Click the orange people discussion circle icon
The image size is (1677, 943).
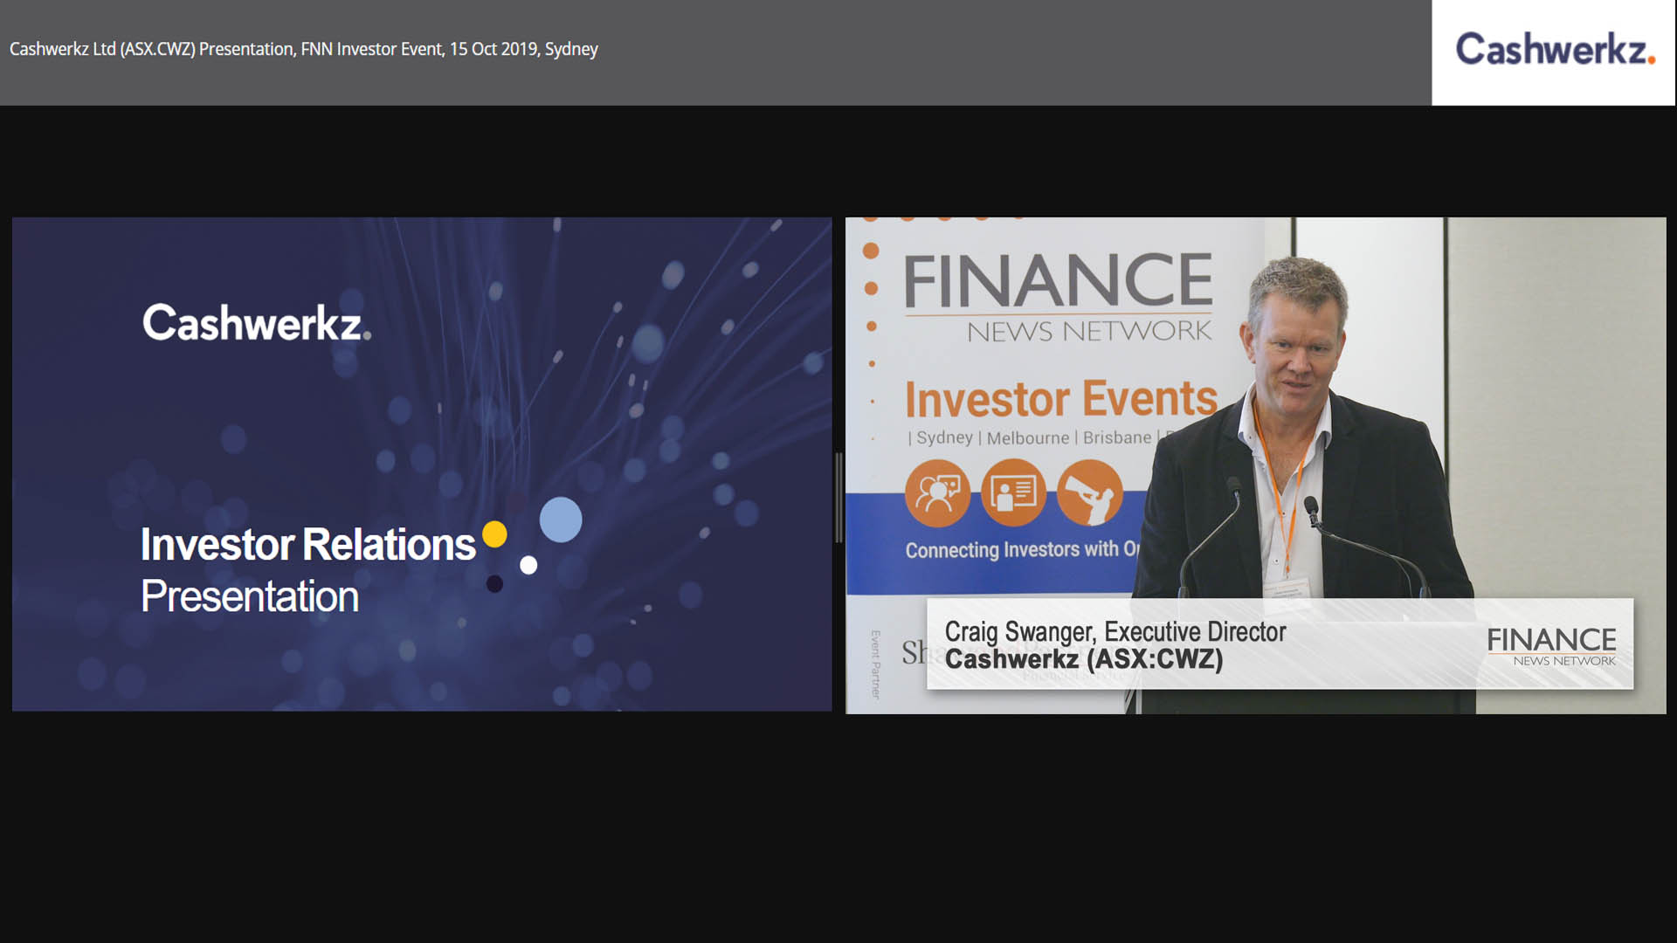(x=937, y=492)
